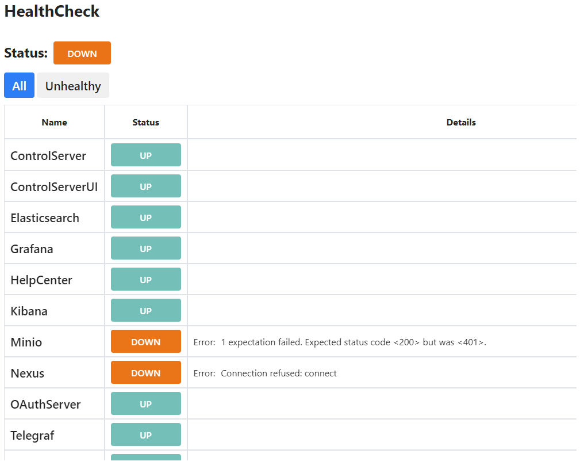Select the All filter tab
Image resolution: width=588 pixels, height=465 pixels.
click(x=19, y=85)
